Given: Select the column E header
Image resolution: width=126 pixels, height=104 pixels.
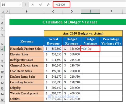Looking at the screenshot, I should (x=90, y=11).
